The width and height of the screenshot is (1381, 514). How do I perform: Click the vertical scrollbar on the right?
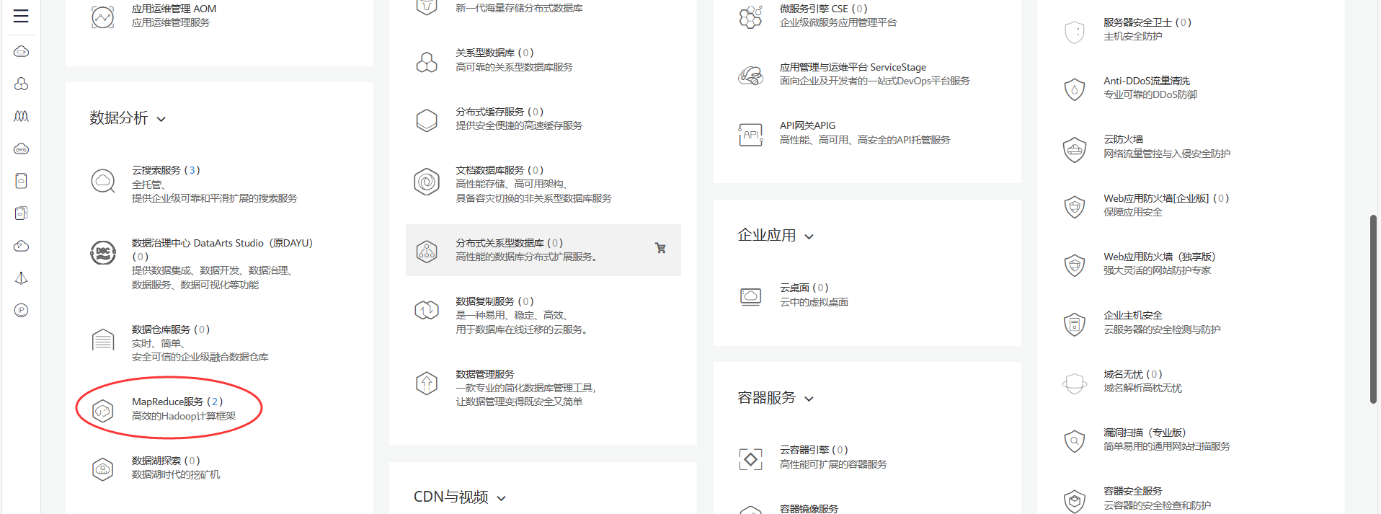point(1373,310)
